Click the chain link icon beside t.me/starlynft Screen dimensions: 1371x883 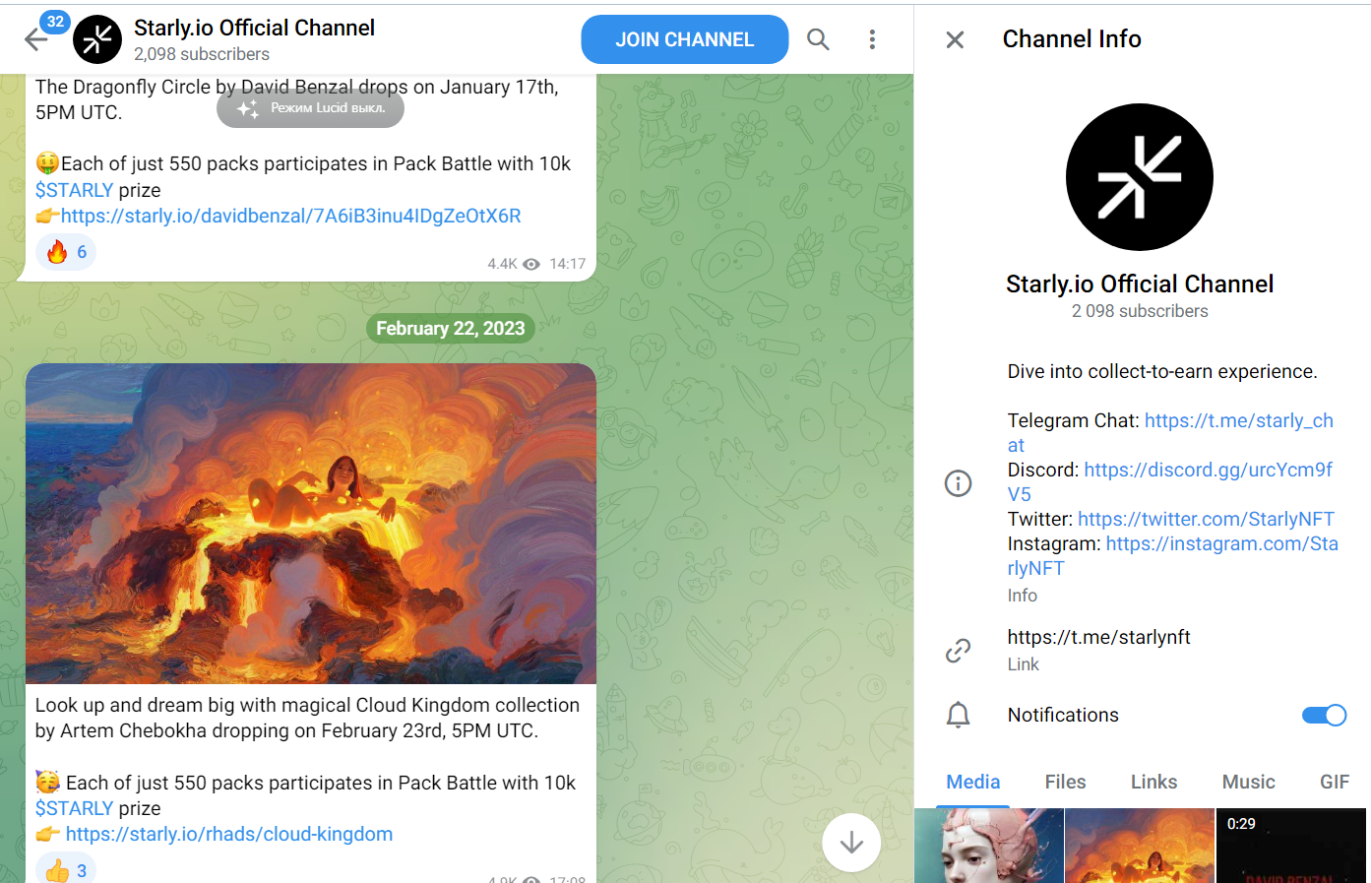958,651
